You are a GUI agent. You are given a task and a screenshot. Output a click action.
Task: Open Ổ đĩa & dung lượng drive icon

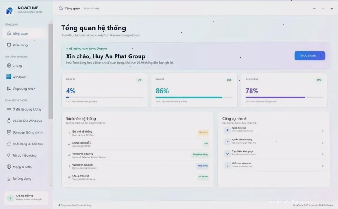click(x=9, y=109)
